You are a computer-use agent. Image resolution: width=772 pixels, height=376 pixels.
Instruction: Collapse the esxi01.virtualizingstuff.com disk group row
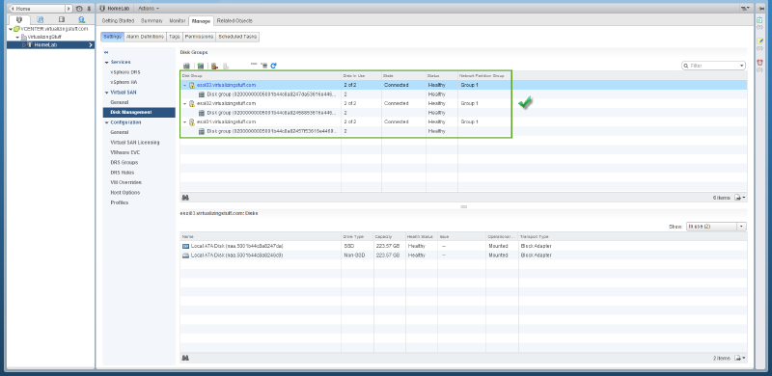click(x=184, y=121)
